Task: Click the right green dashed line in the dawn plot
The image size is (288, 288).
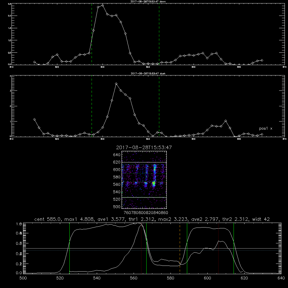Action: click(x=159, y=34)
